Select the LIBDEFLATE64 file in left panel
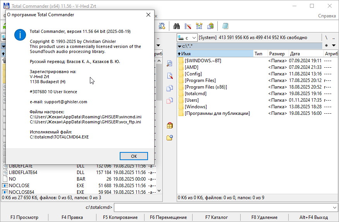 79,172
